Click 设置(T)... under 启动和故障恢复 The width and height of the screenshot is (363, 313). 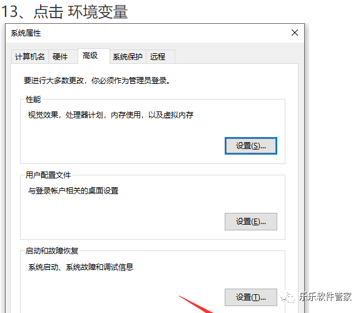(x=251, y=297)
